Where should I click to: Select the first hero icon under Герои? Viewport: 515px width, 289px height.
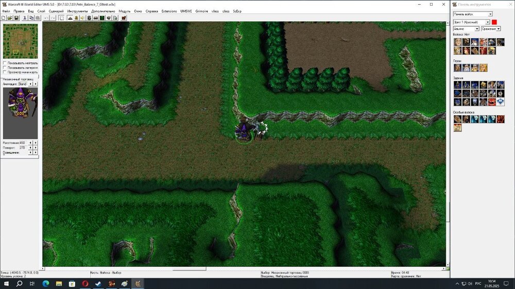457,68
